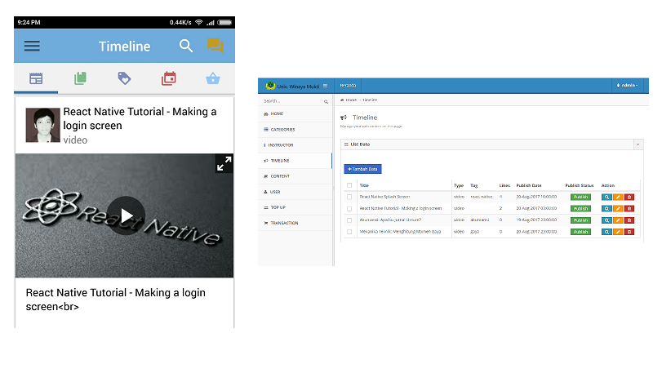662x373 pixels.
Task: Tap the search magnifier in Timeline header
Action: 186,47
